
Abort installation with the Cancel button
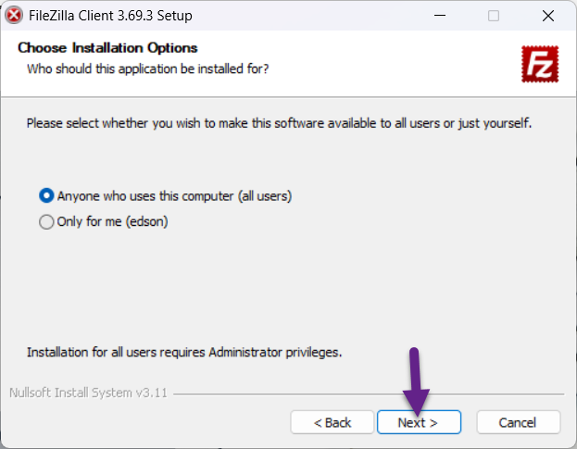pos(518,422)
